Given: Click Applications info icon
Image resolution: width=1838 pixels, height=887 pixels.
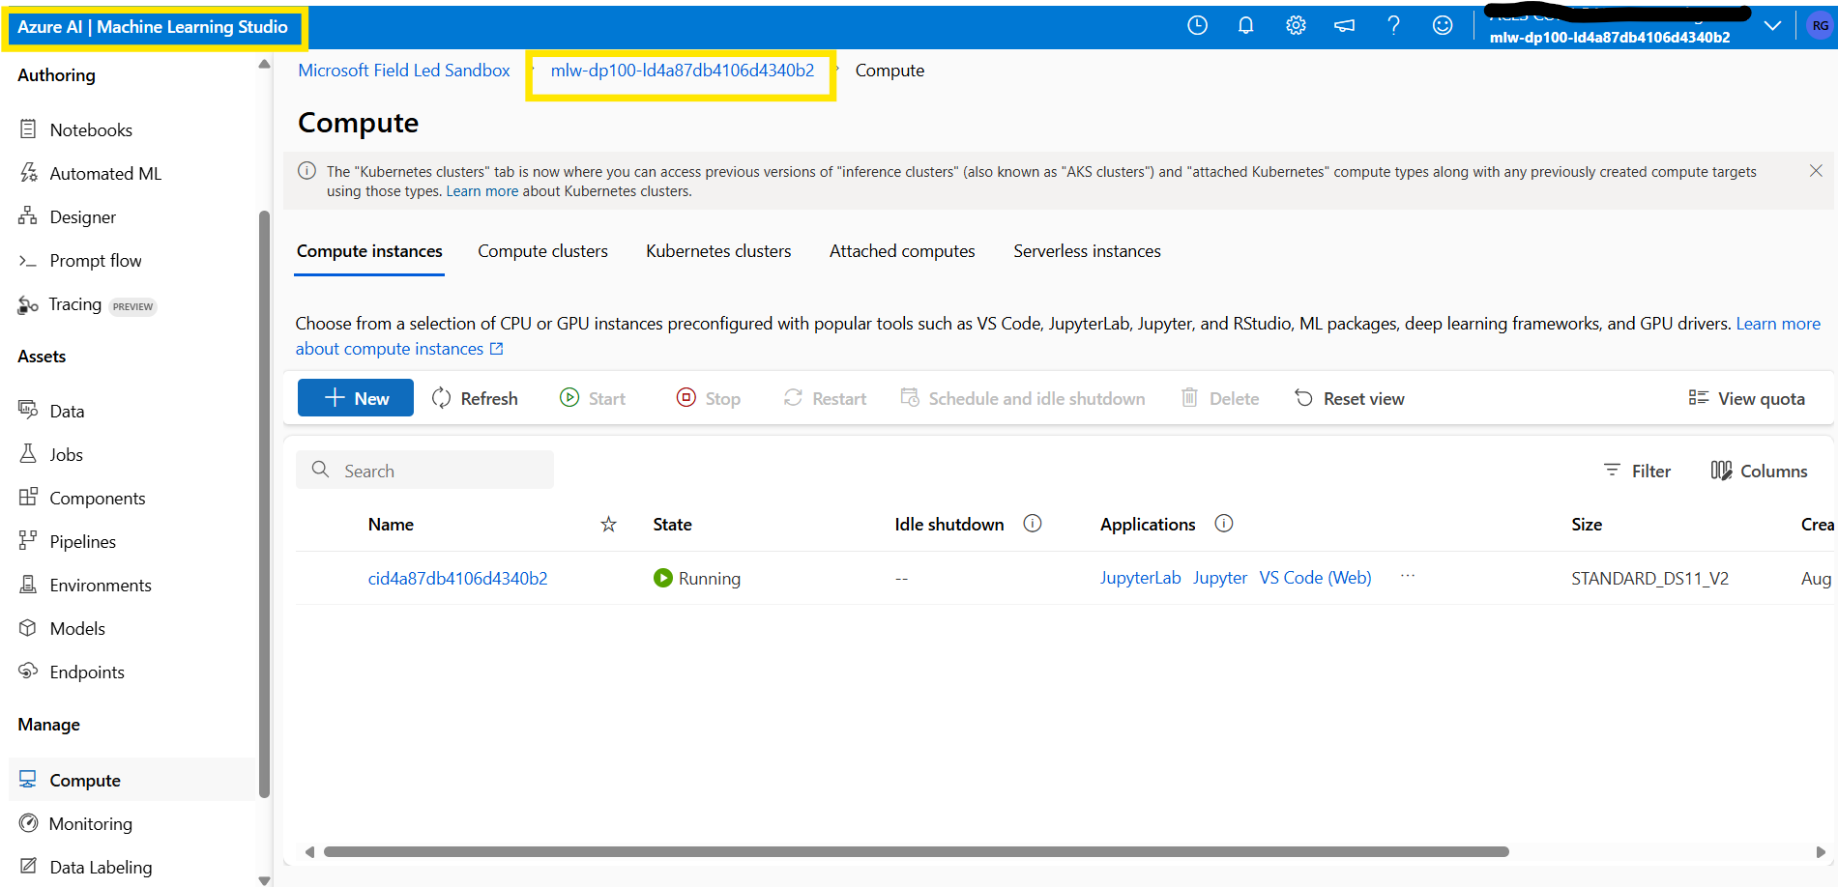Looking at the screenshot, I should 1224,524.
